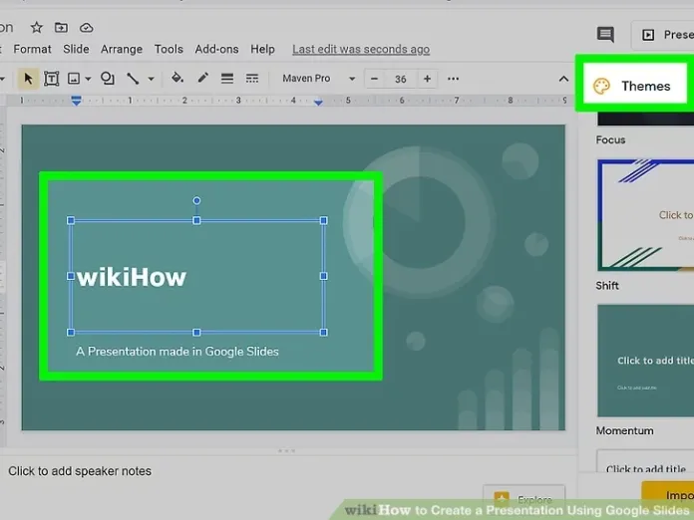Open the border weight options

coord(227,79)
